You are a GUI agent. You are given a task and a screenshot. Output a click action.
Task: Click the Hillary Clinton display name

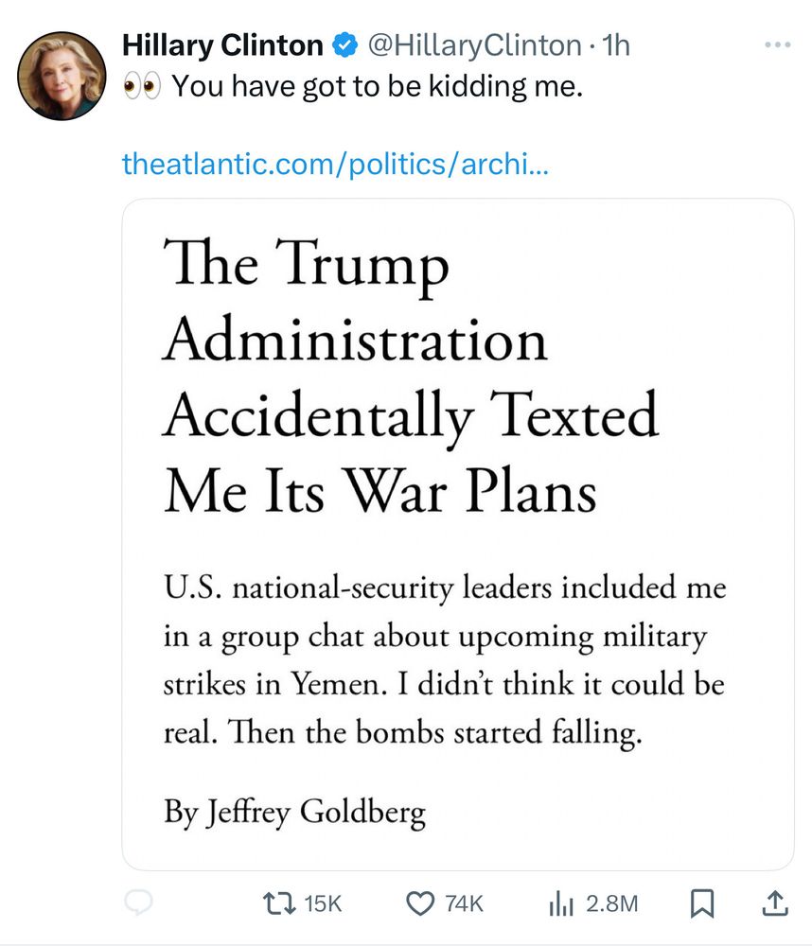pyautogui.click(x=223, y=44)
